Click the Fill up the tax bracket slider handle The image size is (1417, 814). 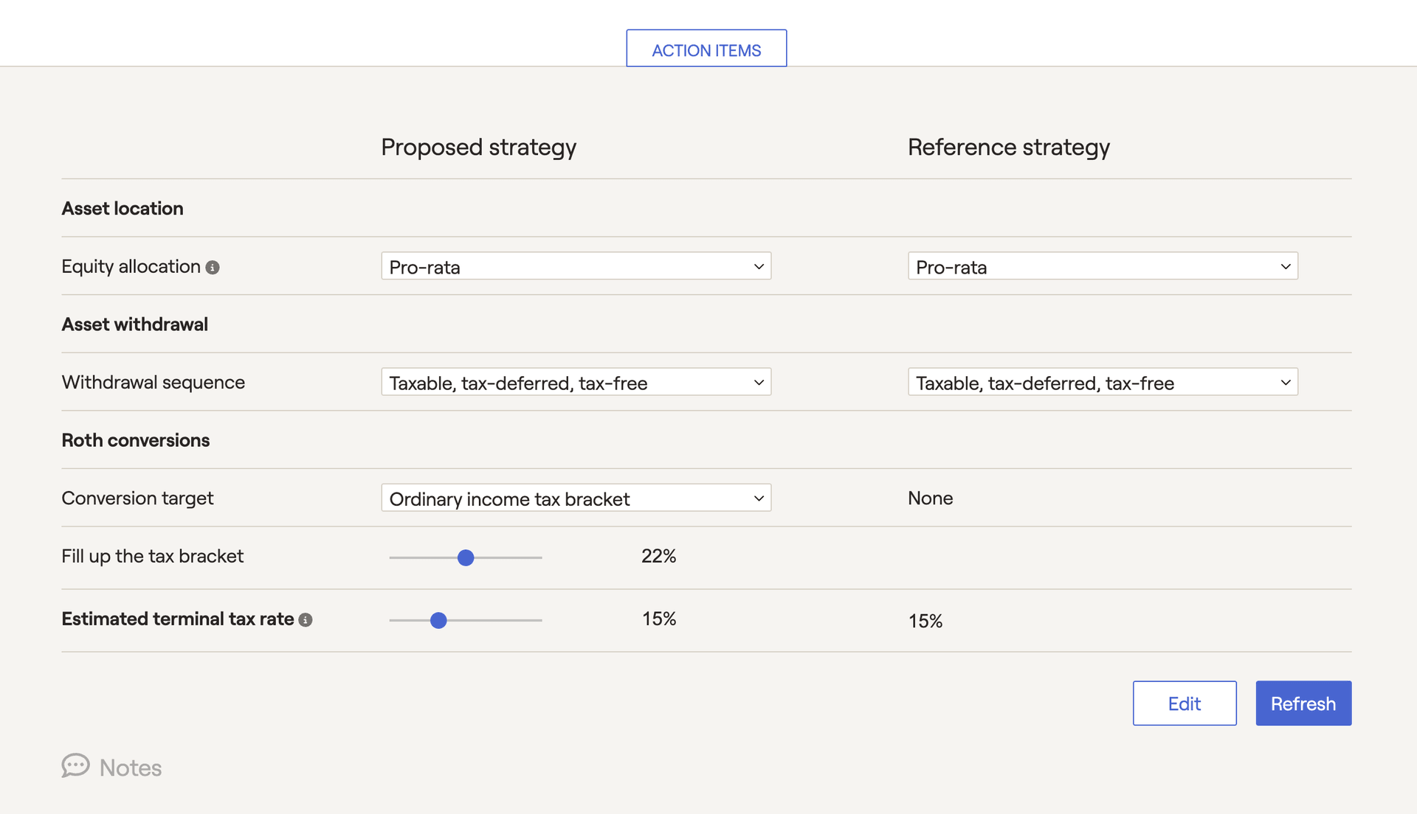(466, 557)
